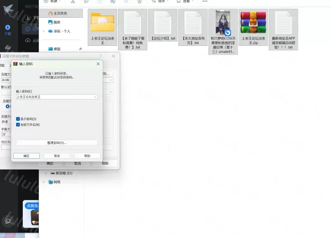331x238 pixels.
Task: Open the 新建 new item dropdown
Action: tap(53, 1)
